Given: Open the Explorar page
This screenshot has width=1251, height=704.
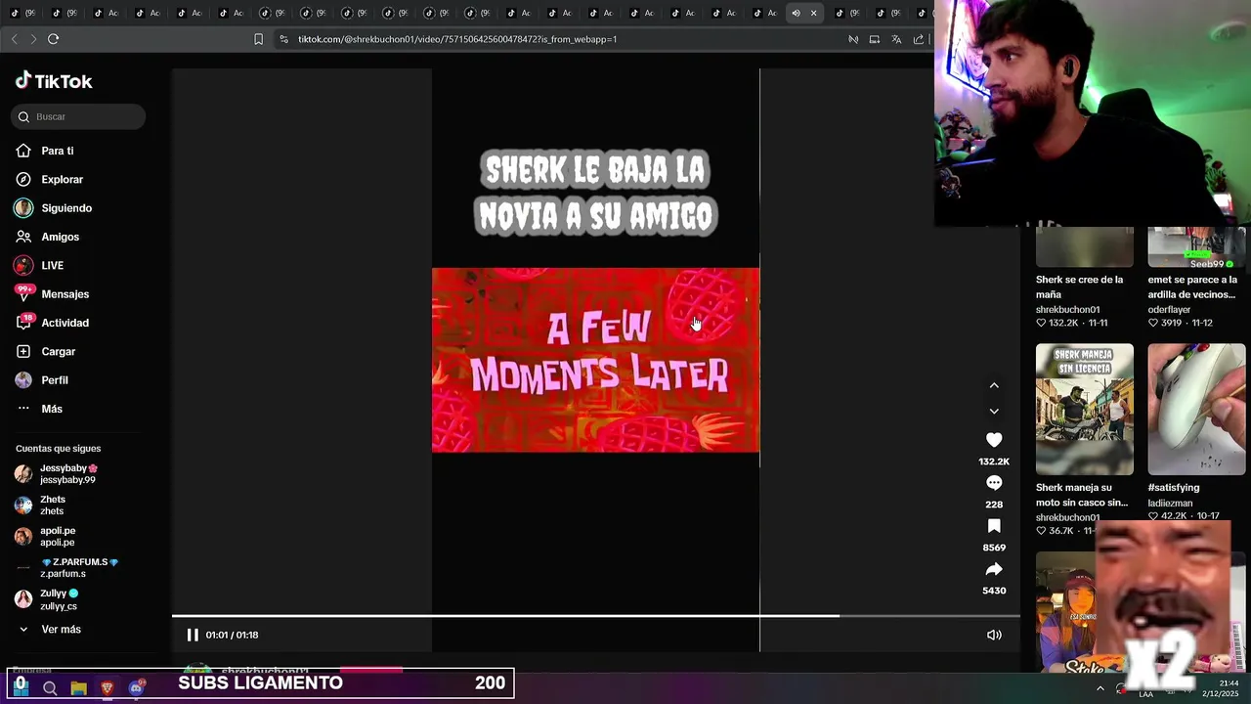Looking at the screenshot, I should pos(62,179).
